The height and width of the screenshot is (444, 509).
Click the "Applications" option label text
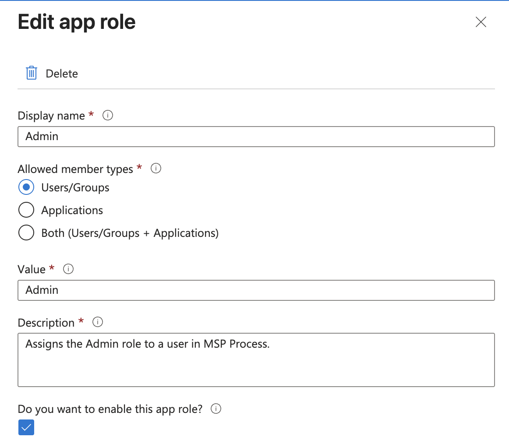tap(72, 210)
